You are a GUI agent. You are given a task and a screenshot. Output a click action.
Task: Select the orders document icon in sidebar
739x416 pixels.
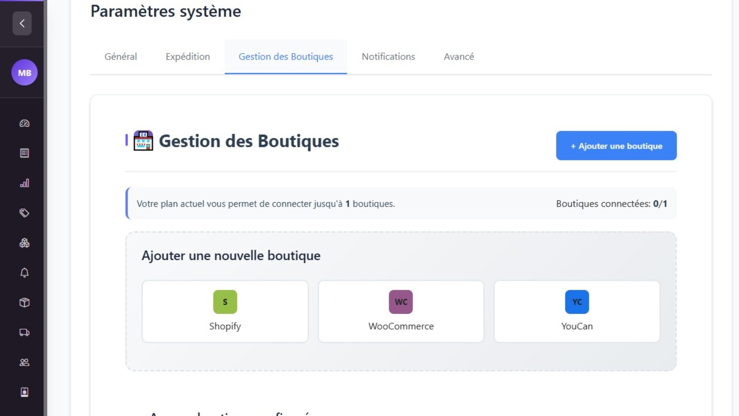24,153
